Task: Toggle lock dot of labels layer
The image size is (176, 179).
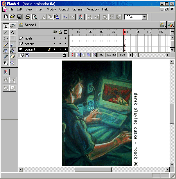Action: click(60, 38)
